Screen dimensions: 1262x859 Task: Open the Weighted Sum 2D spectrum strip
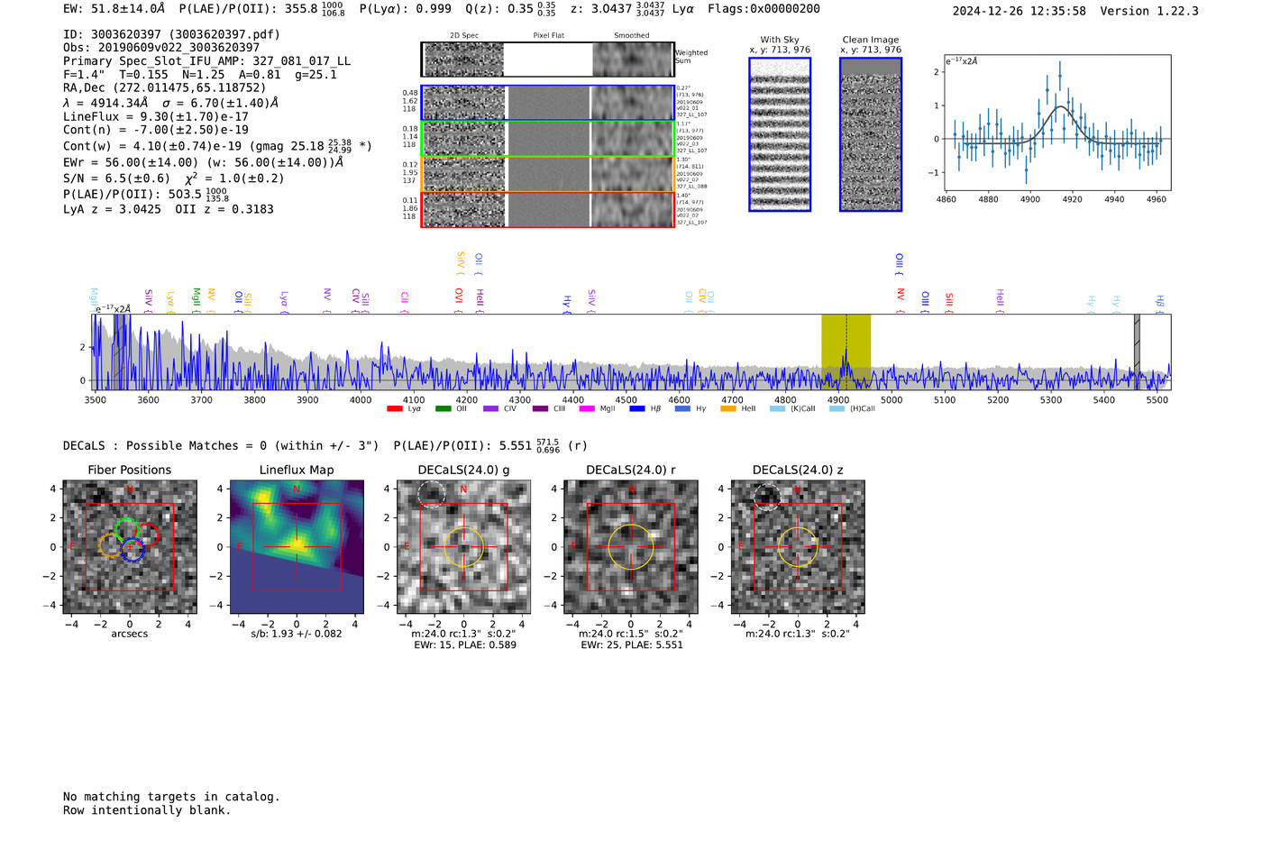click(x=547, y=59)
